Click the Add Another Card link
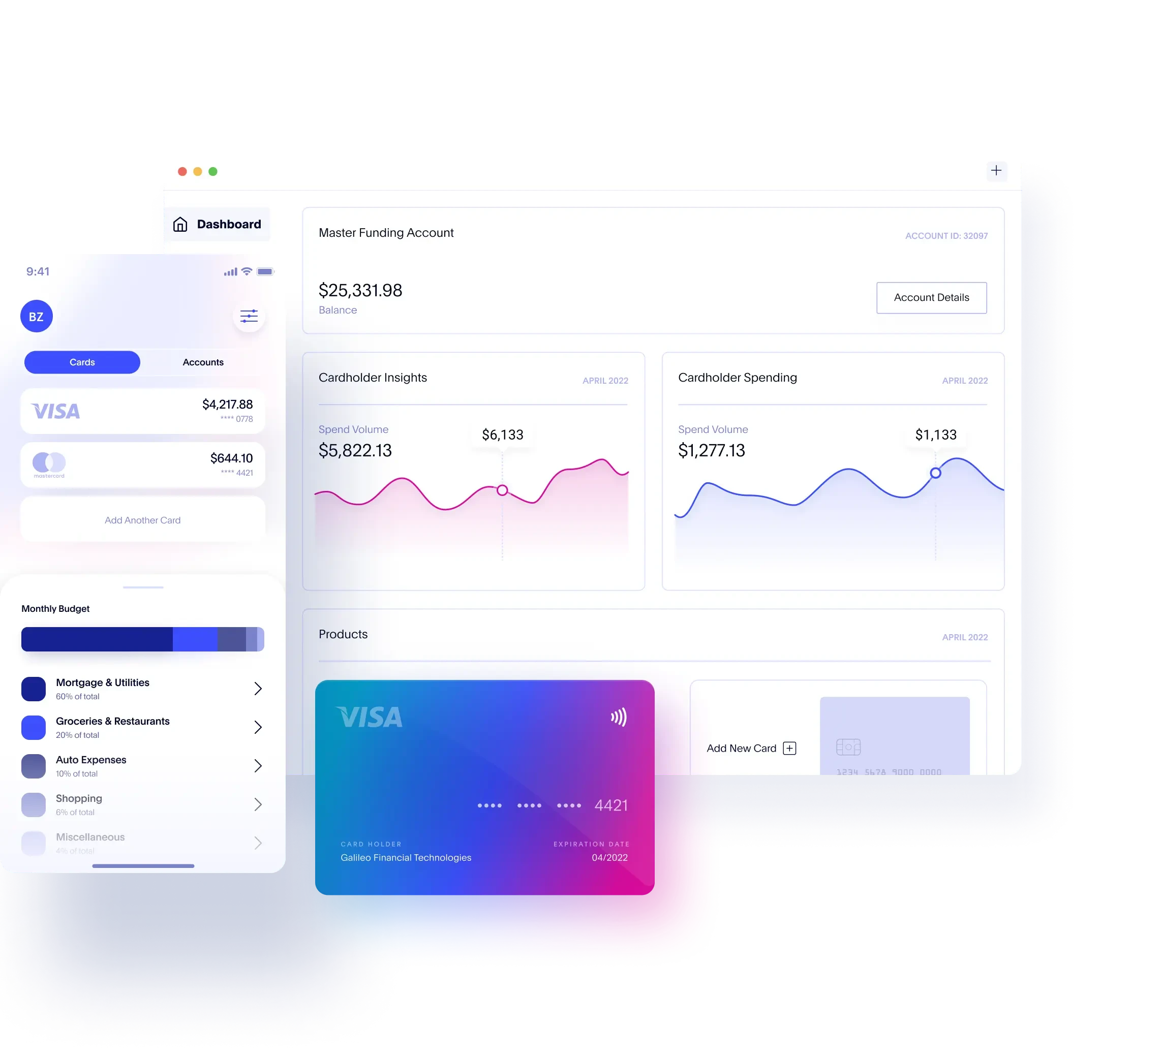 pyautogui.click(x=143, y=519)
